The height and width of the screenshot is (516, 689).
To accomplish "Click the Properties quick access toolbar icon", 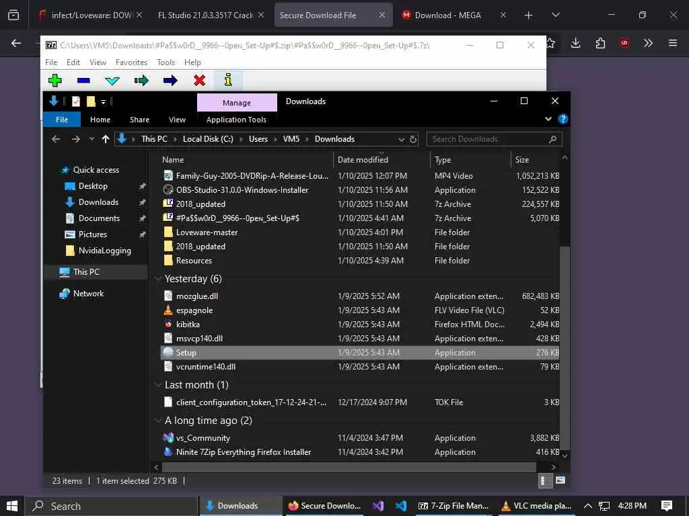I will coord(76,101).
